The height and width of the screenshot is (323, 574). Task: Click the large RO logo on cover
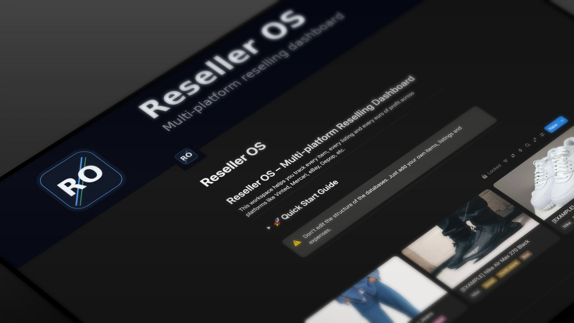coord(81,180)
